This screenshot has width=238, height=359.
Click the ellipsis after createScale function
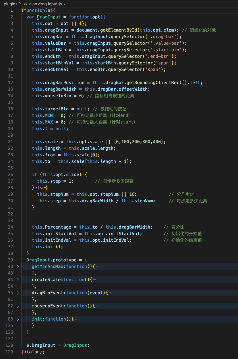(x=95, y=280)
